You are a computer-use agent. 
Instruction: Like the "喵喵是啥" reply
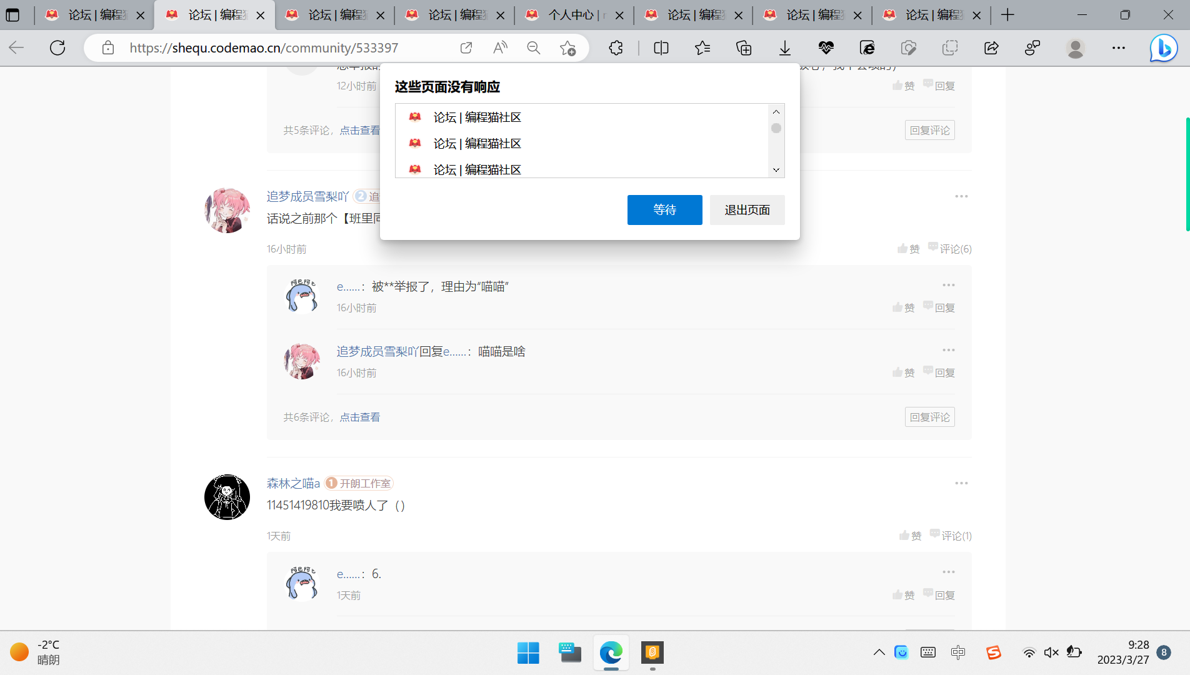pyautogui.click(x=904, y=372)
